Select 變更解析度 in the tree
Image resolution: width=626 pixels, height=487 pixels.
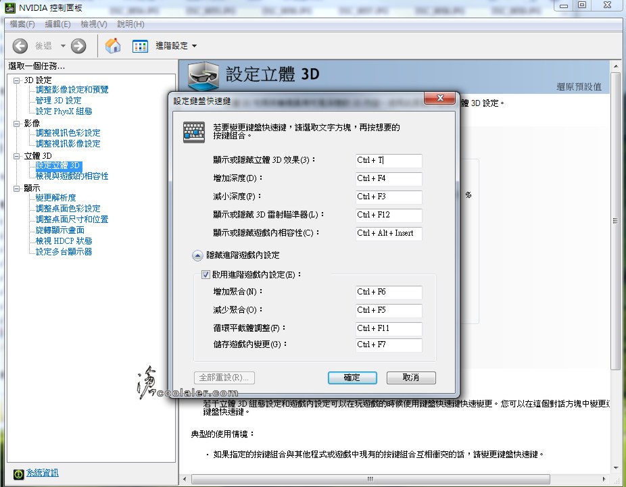[56, 198]
